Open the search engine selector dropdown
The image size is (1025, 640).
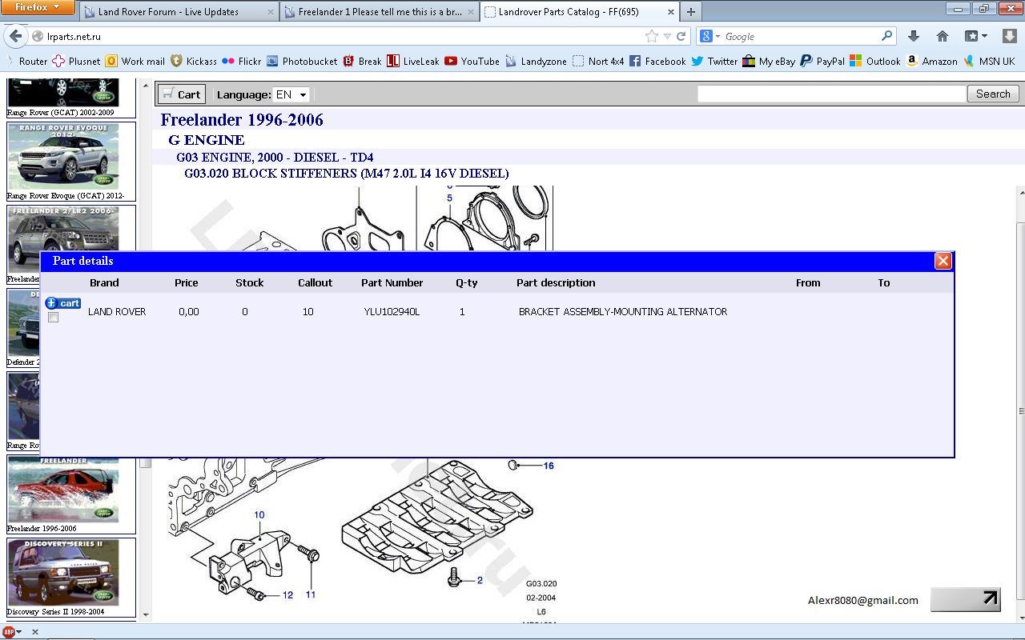(x=709, y=37)
